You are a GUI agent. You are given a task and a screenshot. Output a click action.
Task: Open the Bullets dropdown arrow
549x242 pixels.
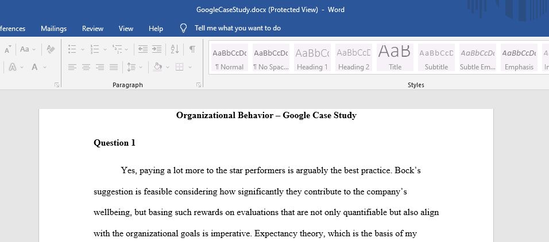pos(83,50)
